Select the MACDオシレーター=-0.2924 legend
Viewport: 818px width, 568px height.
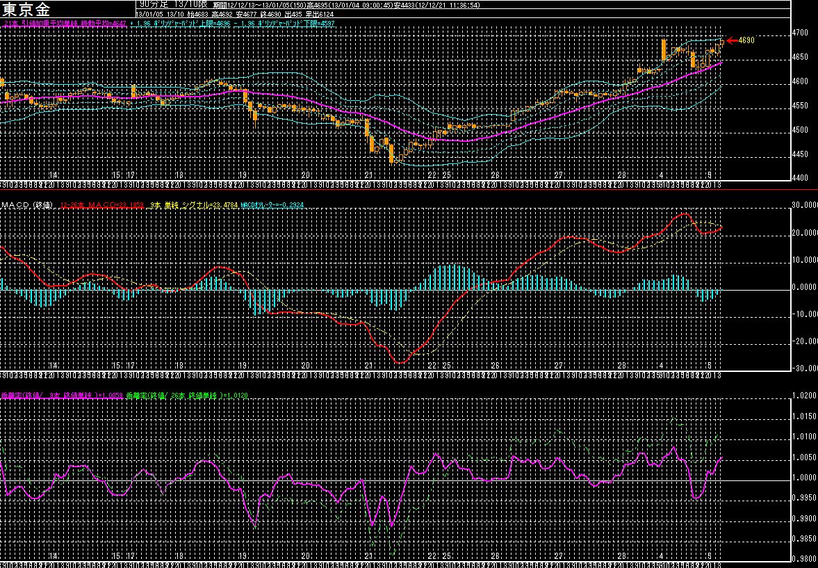(x=271, y=206)
